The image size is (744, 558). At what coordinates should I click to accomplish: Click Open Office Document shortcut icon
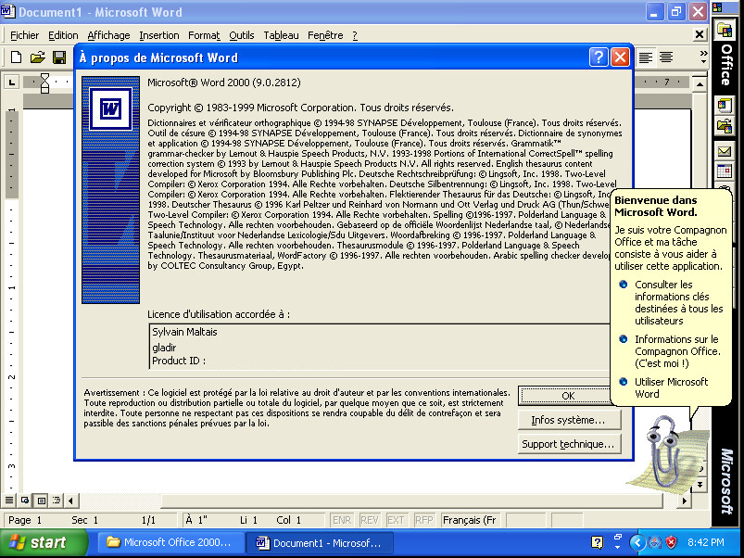[725, 126]
